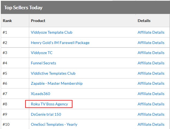The image size is (170, 129).
Task: View Affiliate Details for XLeads360
Action: coord(151,94)
